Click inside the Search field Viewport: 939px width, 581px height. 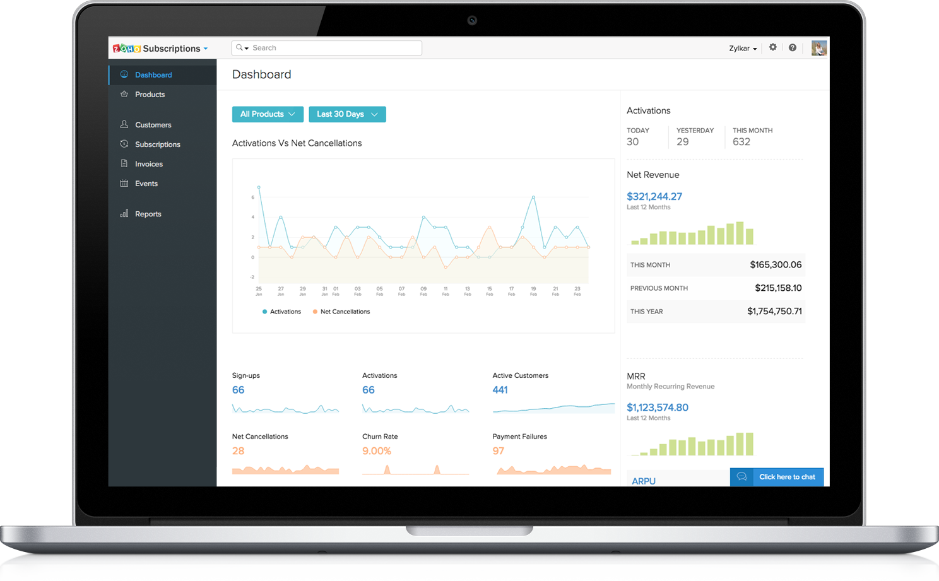[328, 47]
